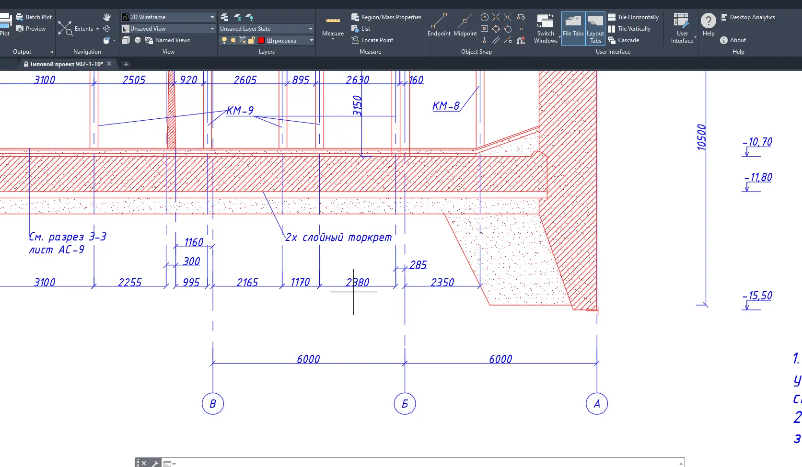Open the Layer Properties manager icon
Image resolution: width=802 pixels, height=467 pixels.
point(224,17)
